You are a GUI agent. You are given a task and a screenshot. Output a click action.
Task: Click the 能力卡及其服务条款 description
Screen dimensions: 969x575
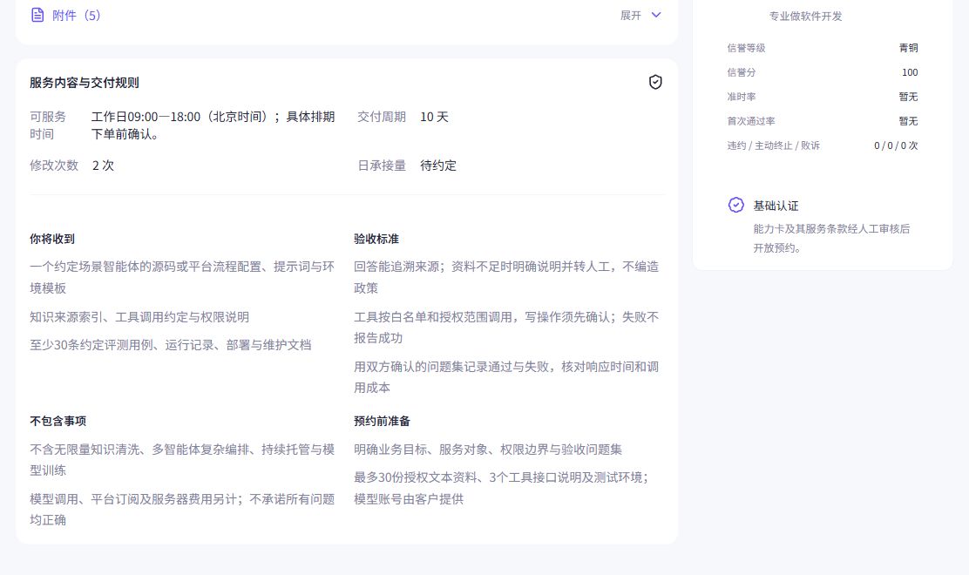point(831,239)
